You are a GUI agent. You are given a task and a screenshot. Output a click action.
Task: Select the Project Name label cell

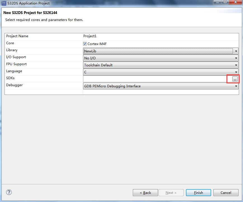[x=44, y=37]
